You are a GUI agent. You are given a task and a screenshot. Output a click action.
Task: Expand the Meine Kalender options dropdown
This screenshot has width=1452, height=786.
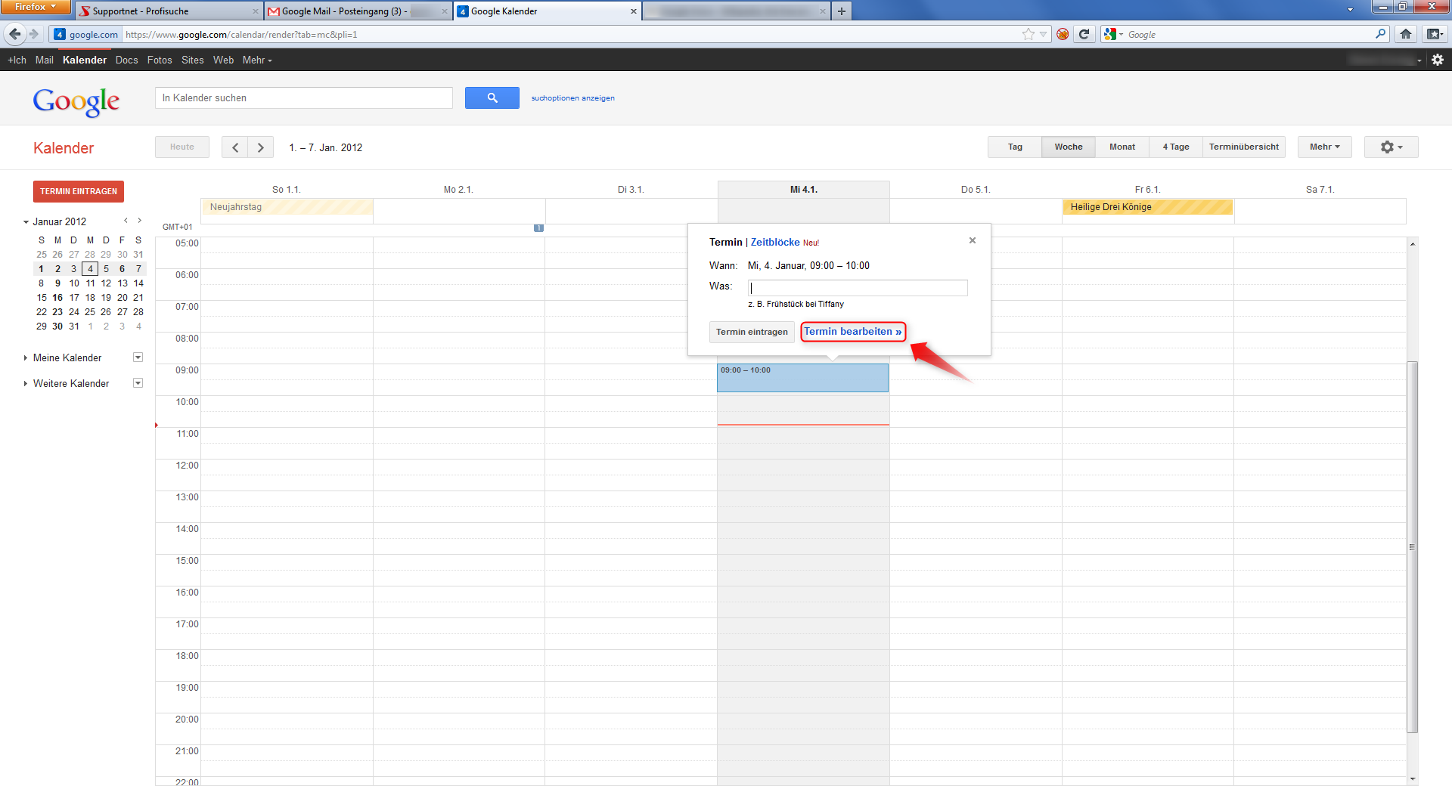(138, 357)
